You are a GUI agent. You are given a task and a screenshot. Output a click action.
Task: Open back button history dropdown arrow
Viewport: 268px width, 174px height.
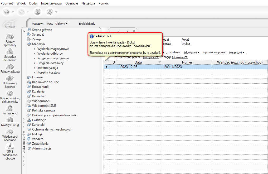tap(13, 12)
